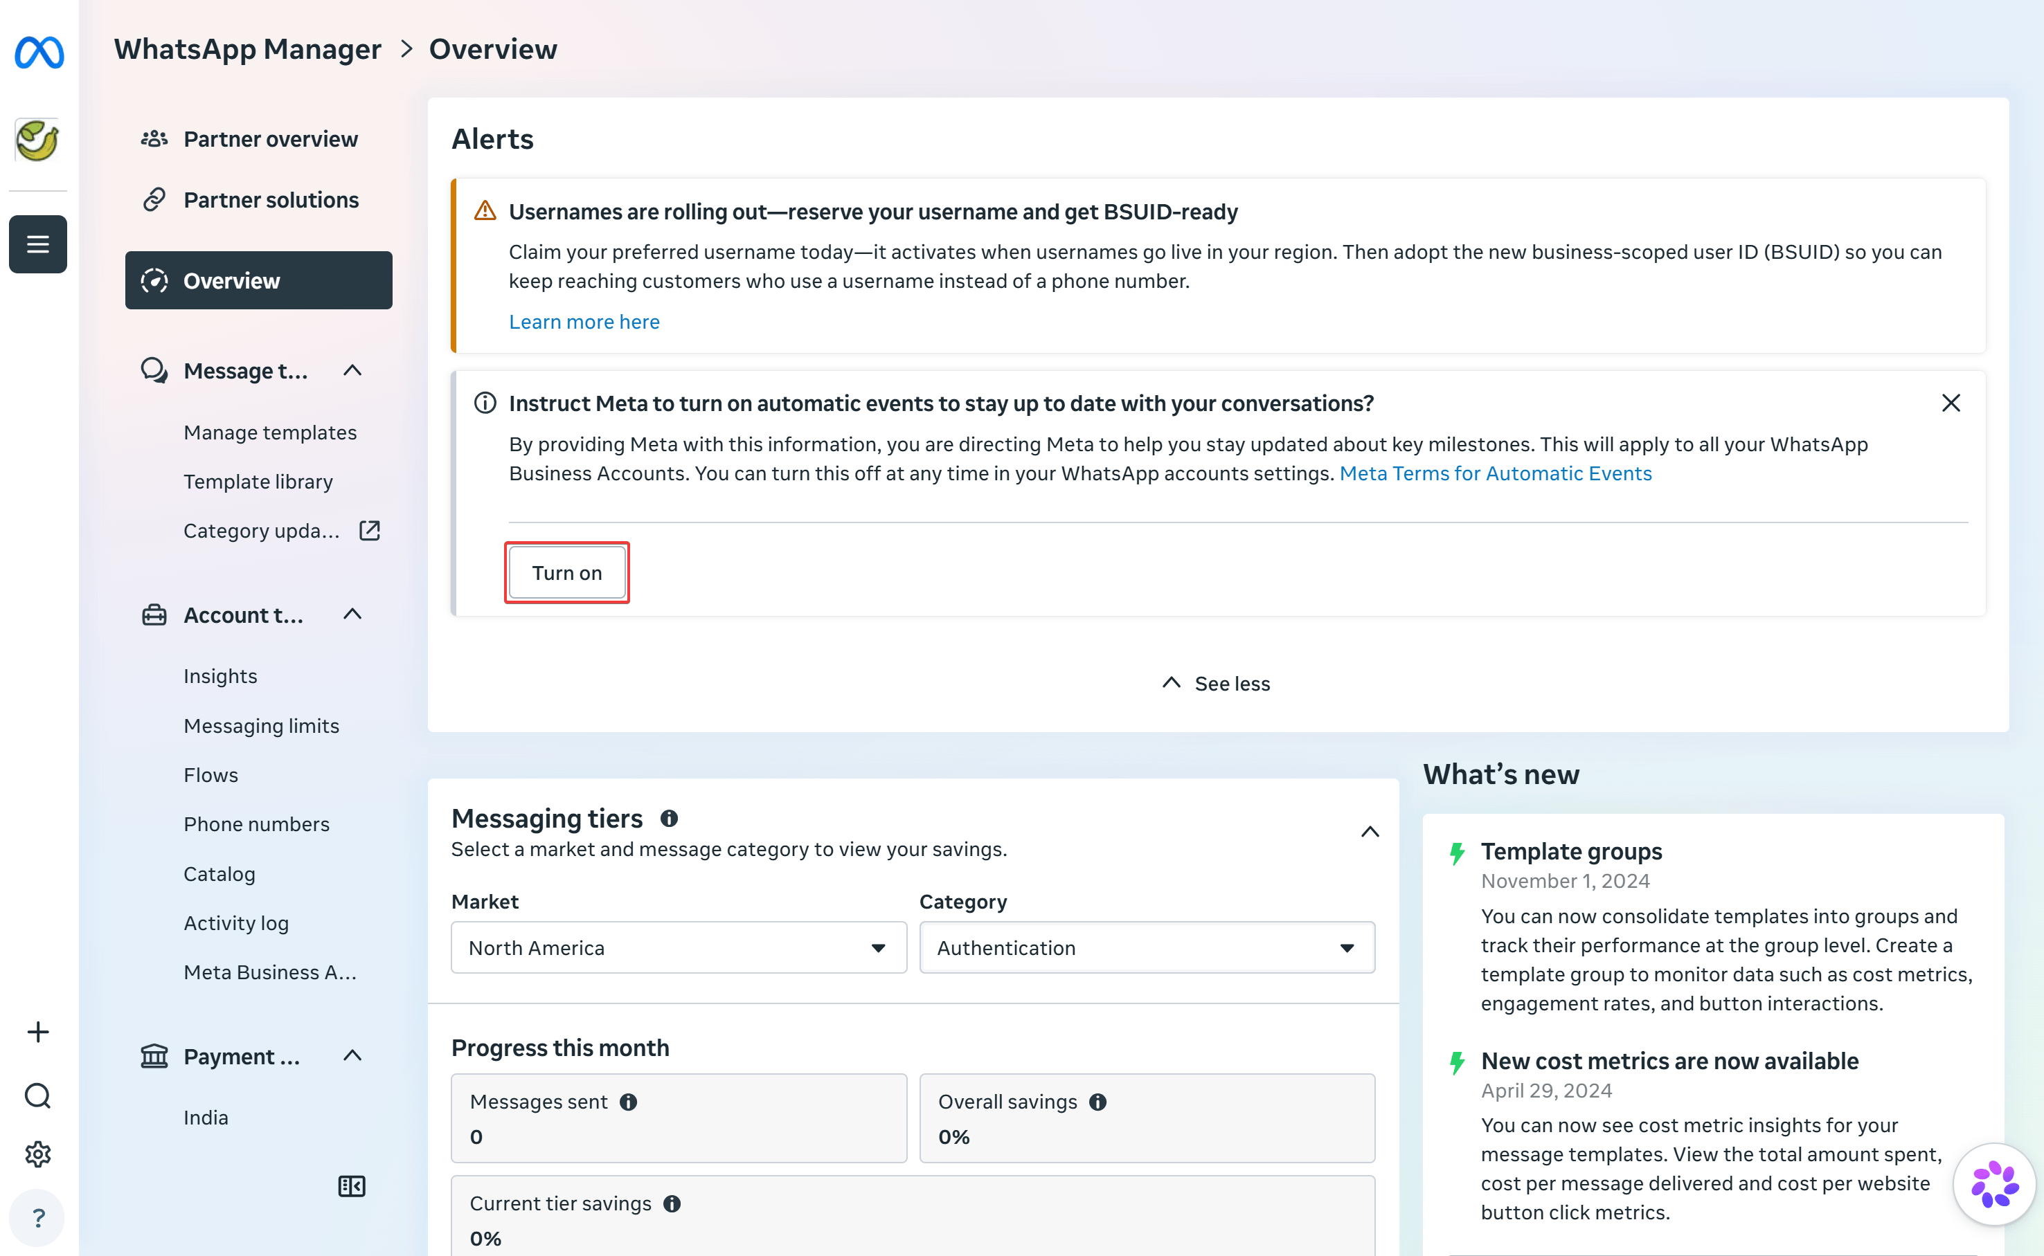Click New cost metrics are now available heading

pyautogui.click(x=1669, y=1061)
